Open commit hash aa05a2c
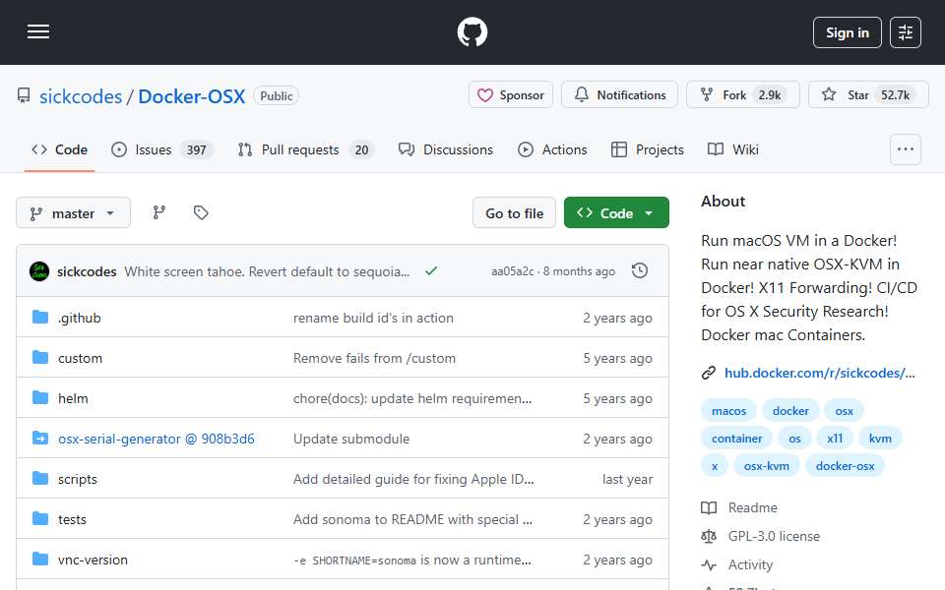The image size is (945, 590). (512, 271)
